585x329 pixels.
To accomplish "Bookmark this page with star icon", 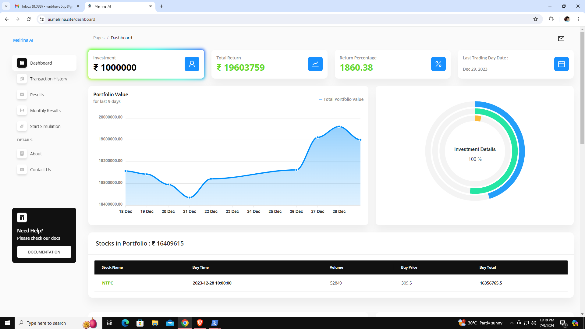I will 536,19.
